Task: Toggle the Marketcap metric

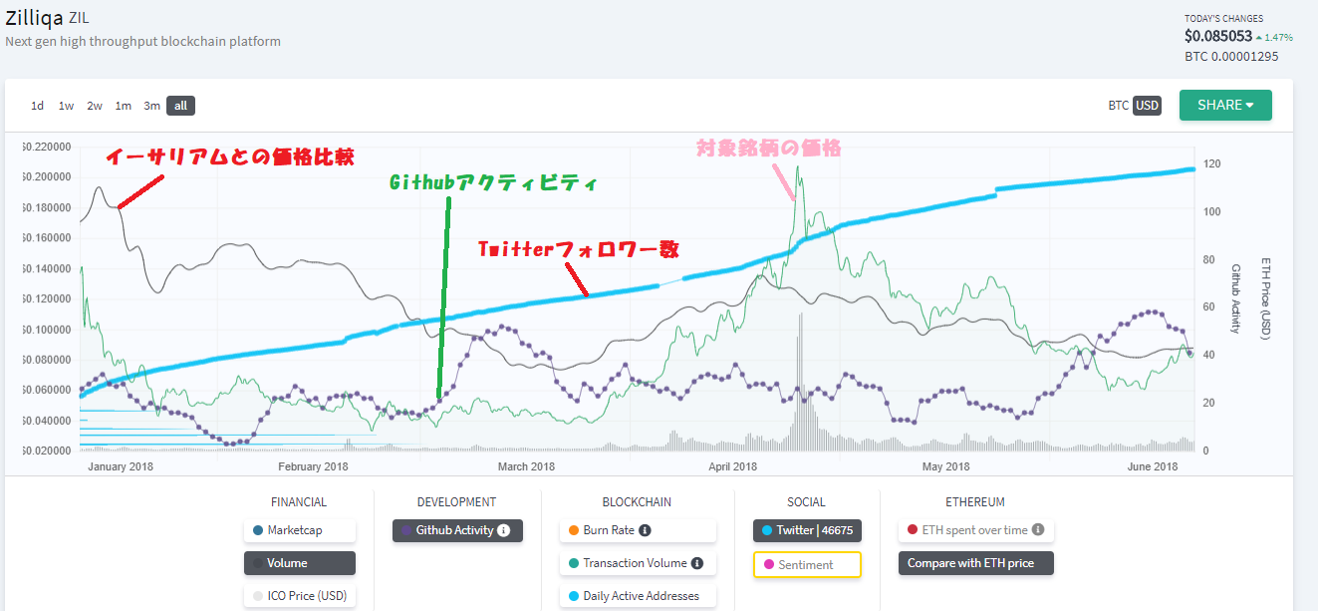Action: [299, 530]
